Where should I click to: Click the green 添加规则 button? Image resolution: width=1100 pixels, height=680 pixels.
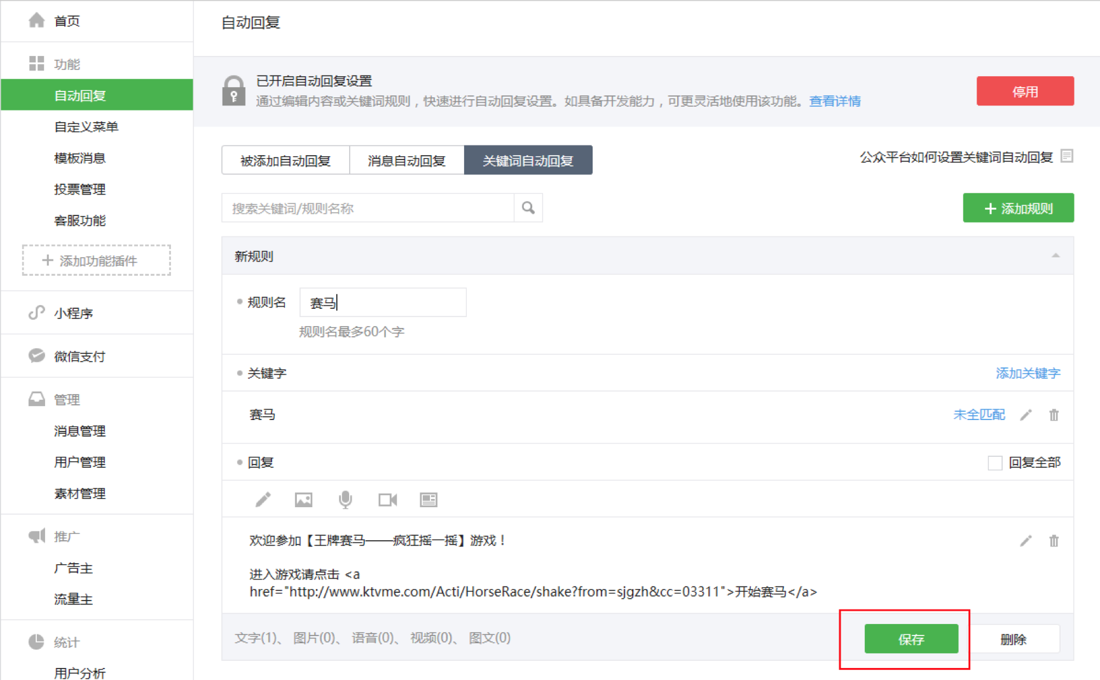(x=1018, y=208)
